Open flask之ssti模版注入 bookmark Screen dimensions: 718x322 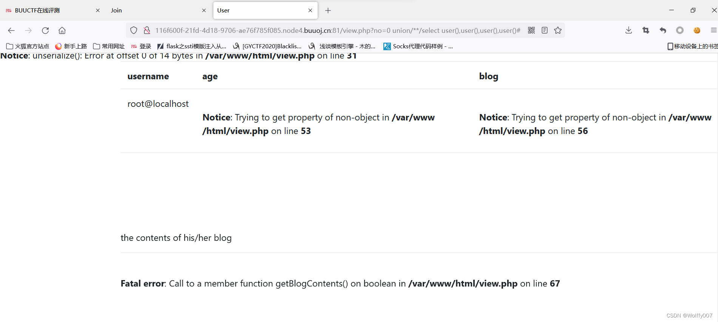point(192,46)
